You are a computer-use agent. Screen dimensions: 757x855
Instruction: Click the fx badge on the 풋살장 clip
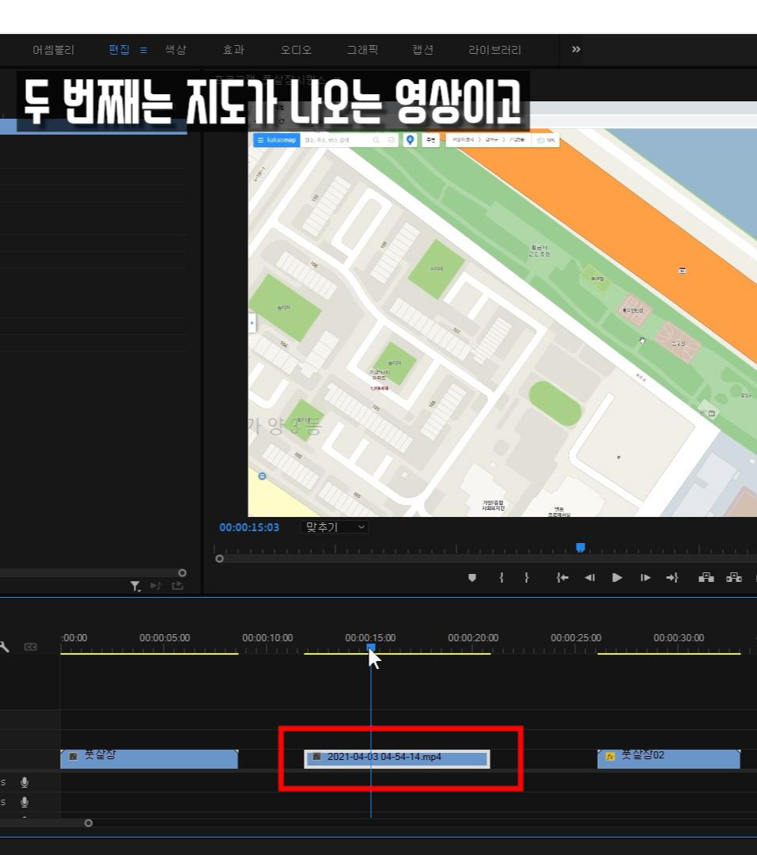tap(74, 756)
